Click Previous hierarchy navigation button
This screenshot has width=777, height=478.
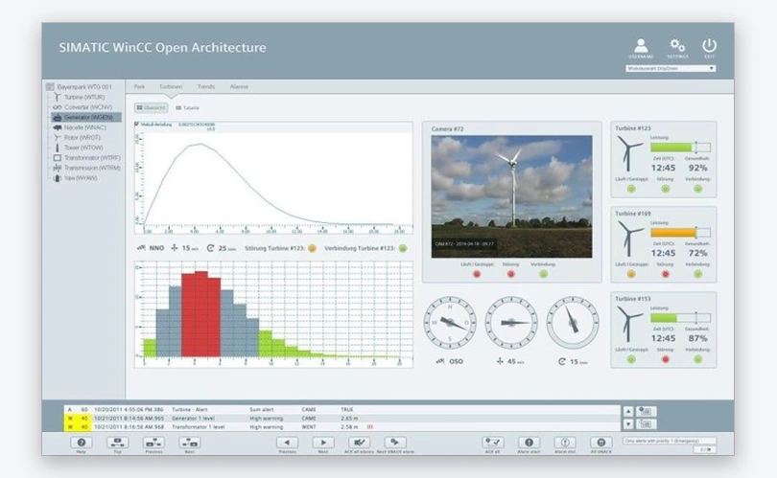pyautogui.click(x=153, y=443)
